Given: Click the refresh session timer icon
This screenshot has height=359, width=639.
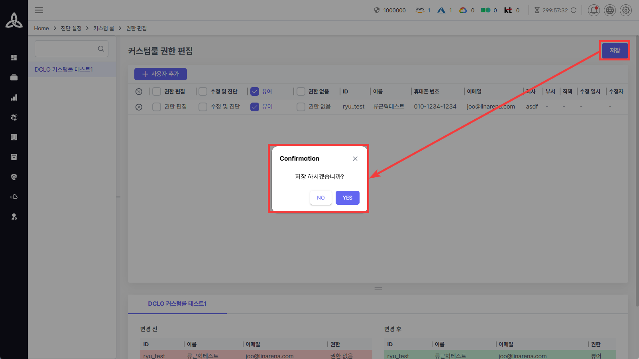Looking at the screenshot, I should coord(573,10).
